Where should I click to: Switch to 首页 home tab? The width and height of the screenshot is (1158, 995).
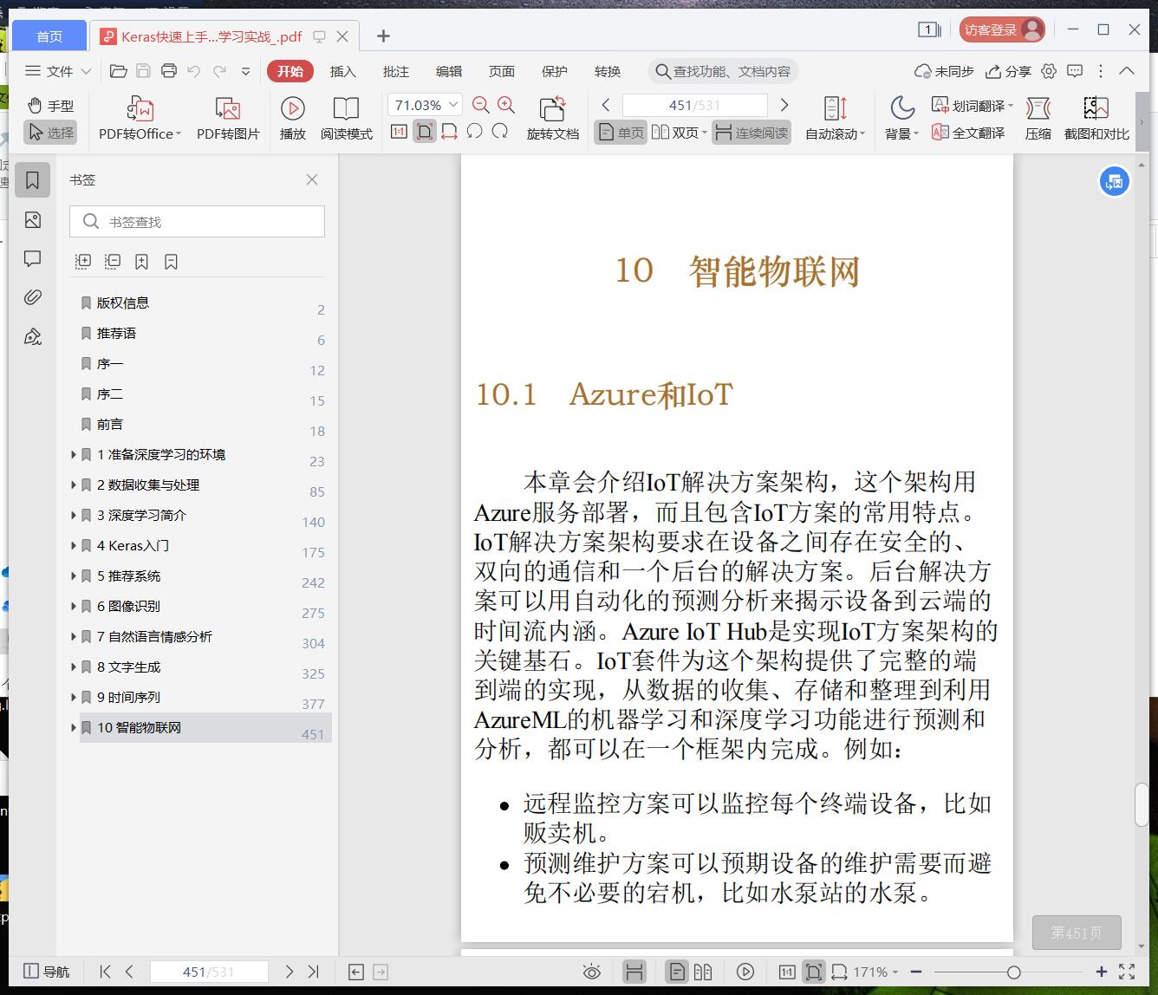tap(49, 36)
